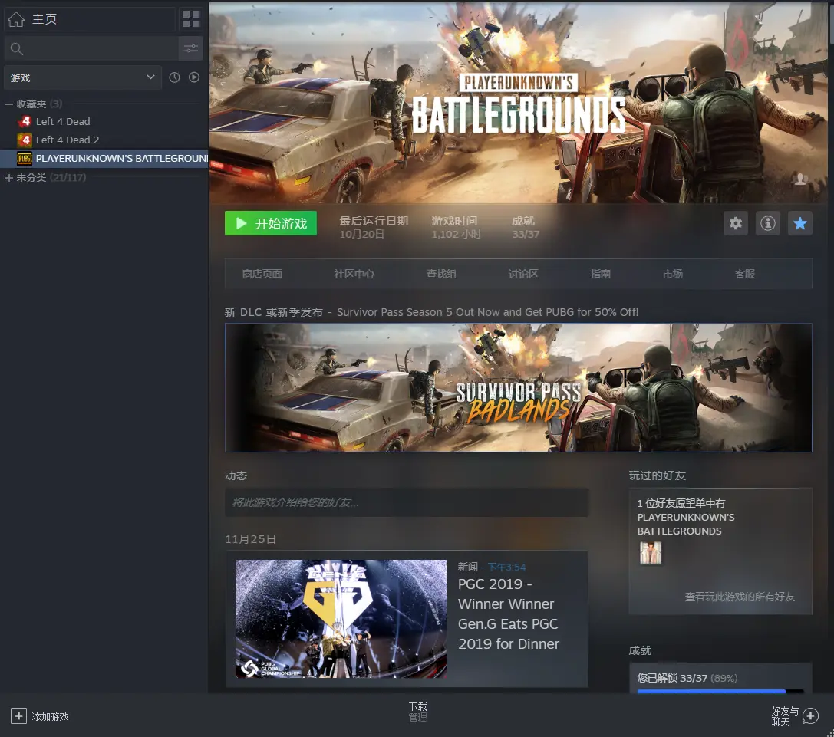Click 查看玩此游戏的所有好友 link

[740, 597]
